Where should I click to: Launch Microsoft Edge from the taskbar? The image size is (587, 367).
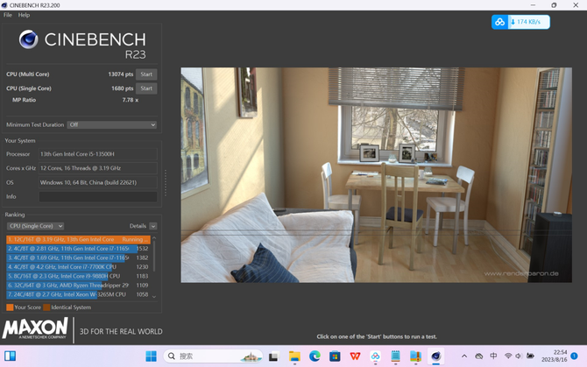(315, 356)
